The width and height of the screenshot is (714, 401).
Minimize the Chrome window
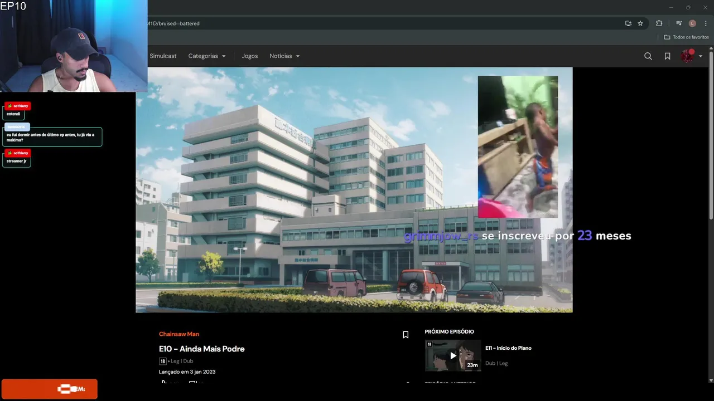pyautogui.click(x=670, y=7)
